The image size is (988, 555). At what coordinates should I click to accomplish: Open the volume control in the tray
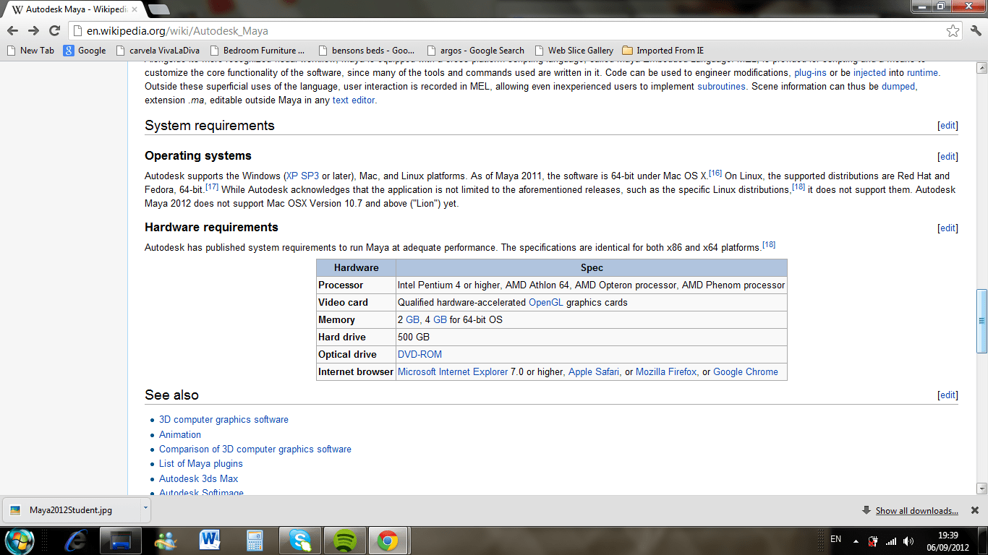[x=908, y=541]
